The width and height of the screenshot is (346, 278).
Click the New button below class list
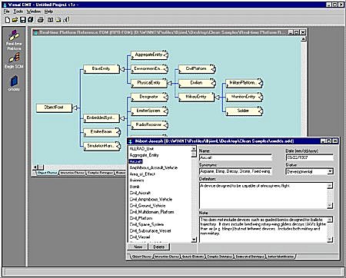(x=138, y=247)
